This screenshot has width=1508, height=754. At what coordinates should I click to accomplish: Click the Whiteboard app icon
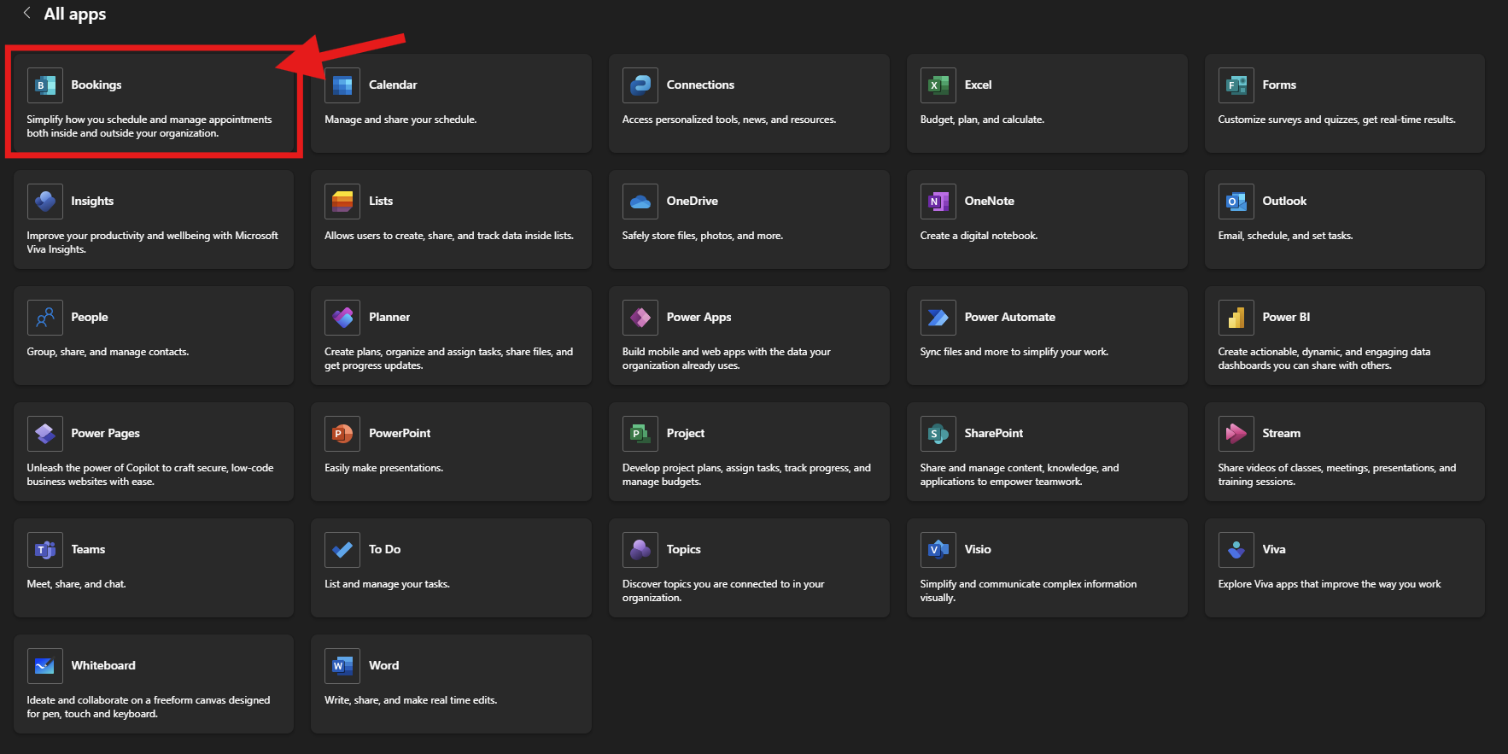coord(44,666)
